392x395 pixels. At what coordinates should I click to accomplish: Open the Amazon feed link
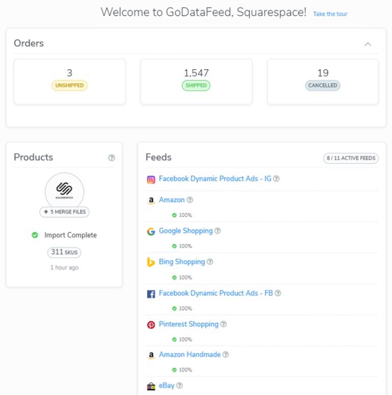(172, 200)
